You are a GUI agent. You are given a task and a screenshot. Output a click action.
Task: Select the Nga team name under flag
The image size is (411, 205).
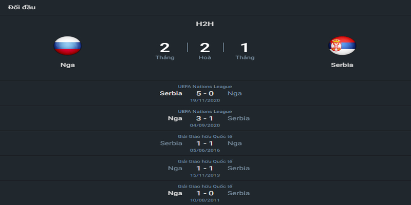[68, 65]
